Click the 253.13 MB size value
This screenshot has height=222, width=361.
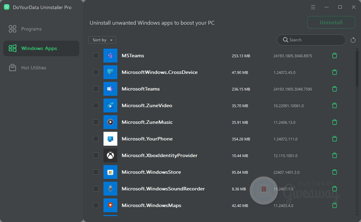point(241,56)
